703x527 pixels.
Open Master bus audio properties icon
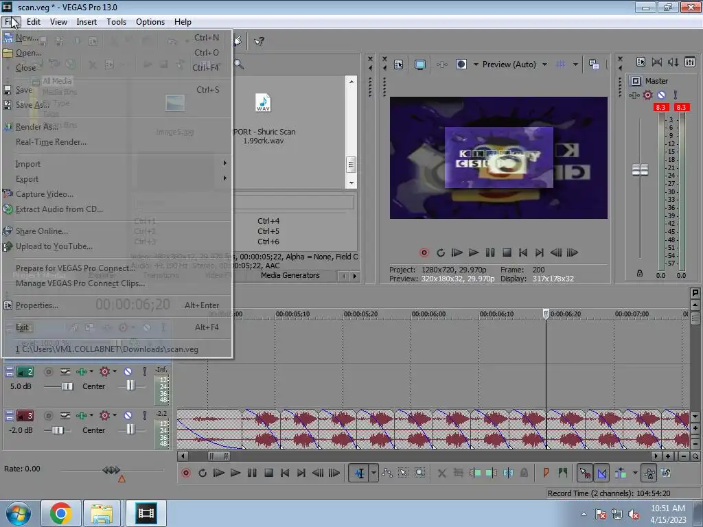[x=641, y=62]
